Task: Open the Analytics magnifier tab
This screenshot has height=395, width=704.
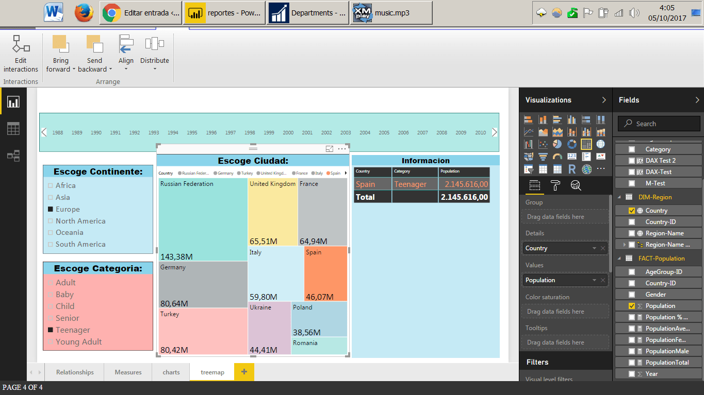Action: point(576,186)
